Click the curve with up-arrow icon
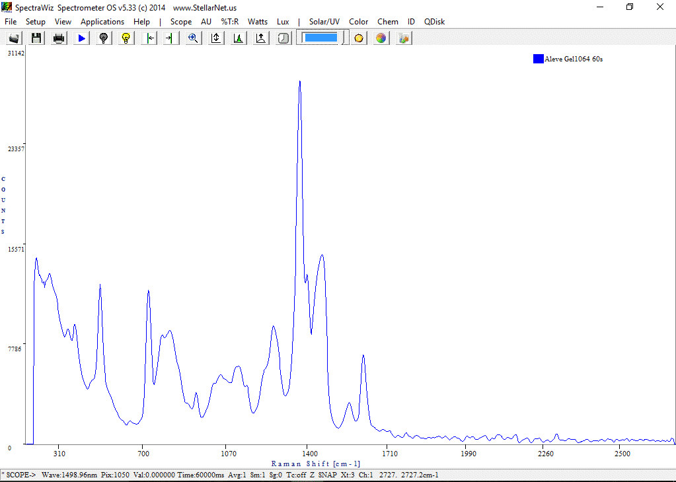Image resolution: width=676 pixels, height=482 pixels. coord(261,38)
